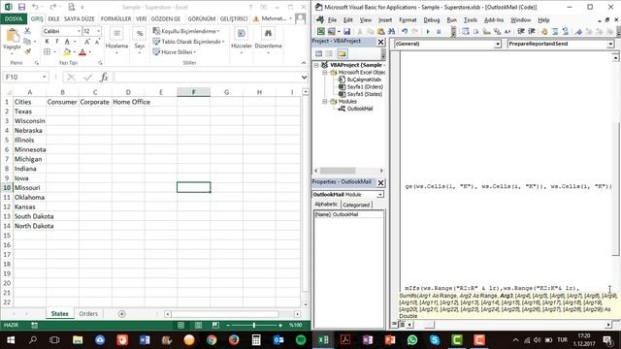Click the View Microsoft Excel icon in VBA toolbar

tap(321, 31)
